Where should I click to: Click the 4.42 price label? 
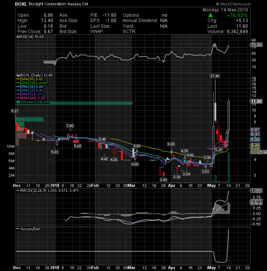click(x=104, y=159)
